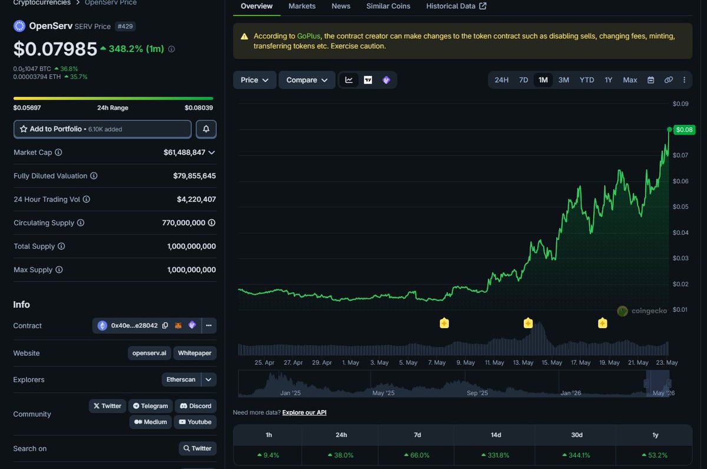Click info icon beside Circulating Supply label
This screenshot has width=707, height=469.
pyautogui.click(x=81, y=223)
